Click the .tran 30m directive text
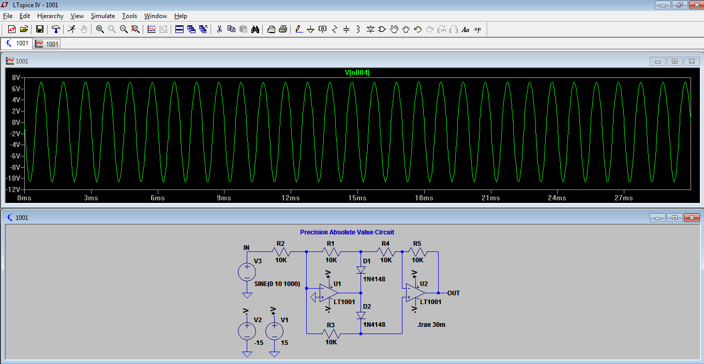 coord(431,325)
